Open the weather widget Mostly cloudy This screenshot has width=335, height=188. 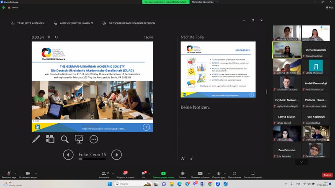pyautogui.click(x=13, y=184)
